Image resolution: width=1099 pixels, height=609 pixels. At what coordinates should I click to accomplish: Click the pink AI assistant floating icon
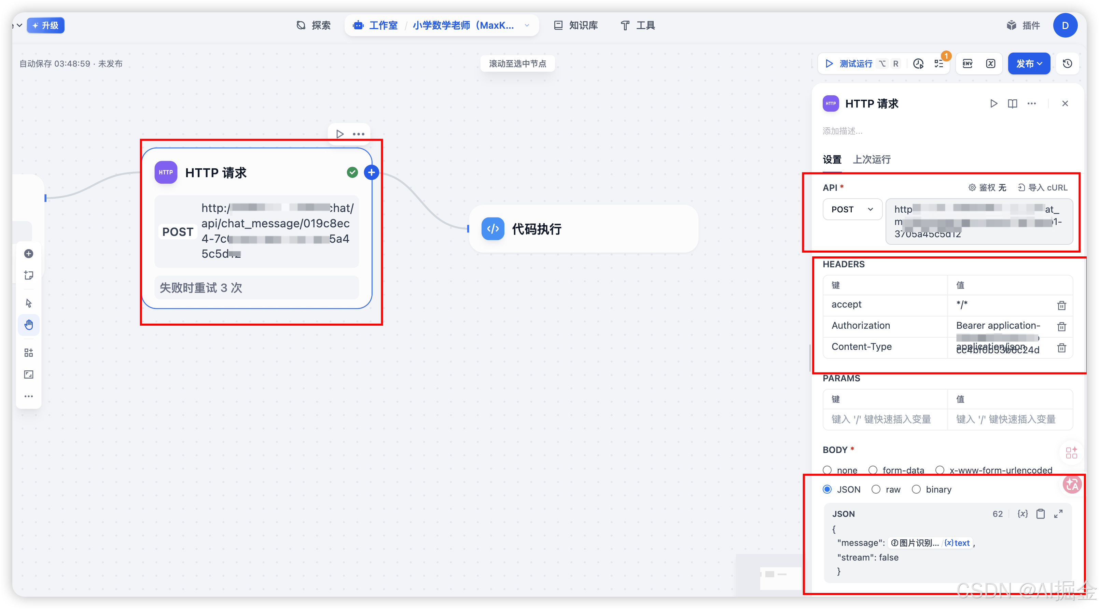[1072, 484]
